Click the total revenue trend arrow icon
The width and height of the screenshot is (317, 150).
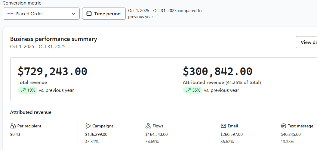pos(23,90)
